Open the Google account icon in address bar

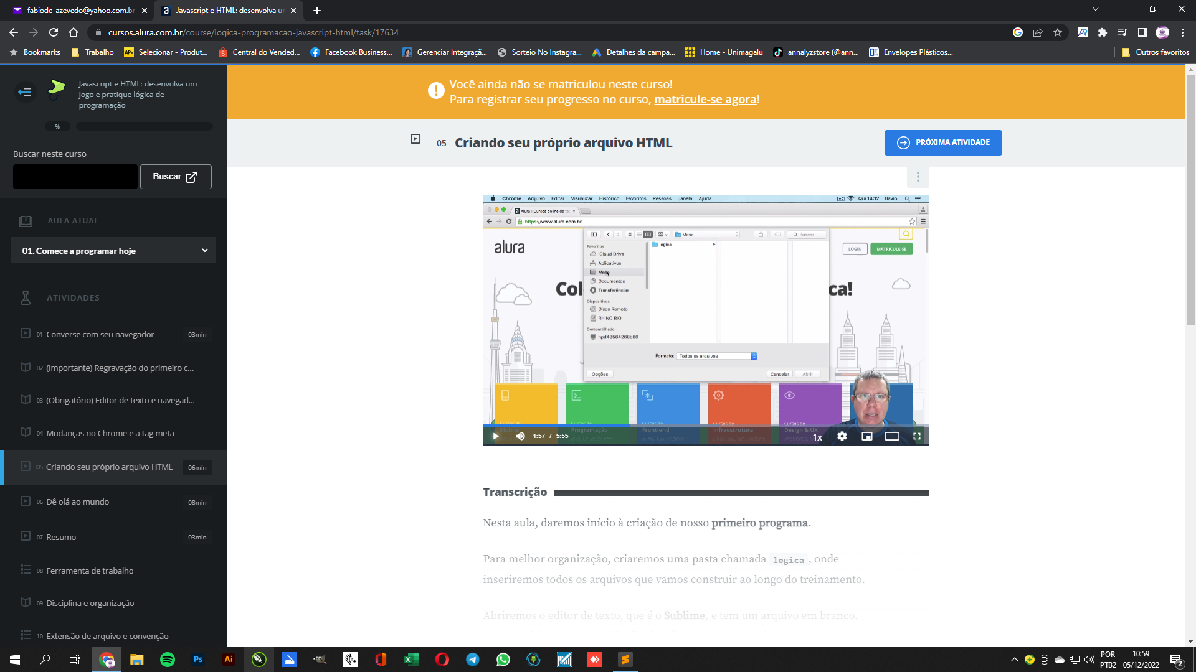pos(1018,32)
